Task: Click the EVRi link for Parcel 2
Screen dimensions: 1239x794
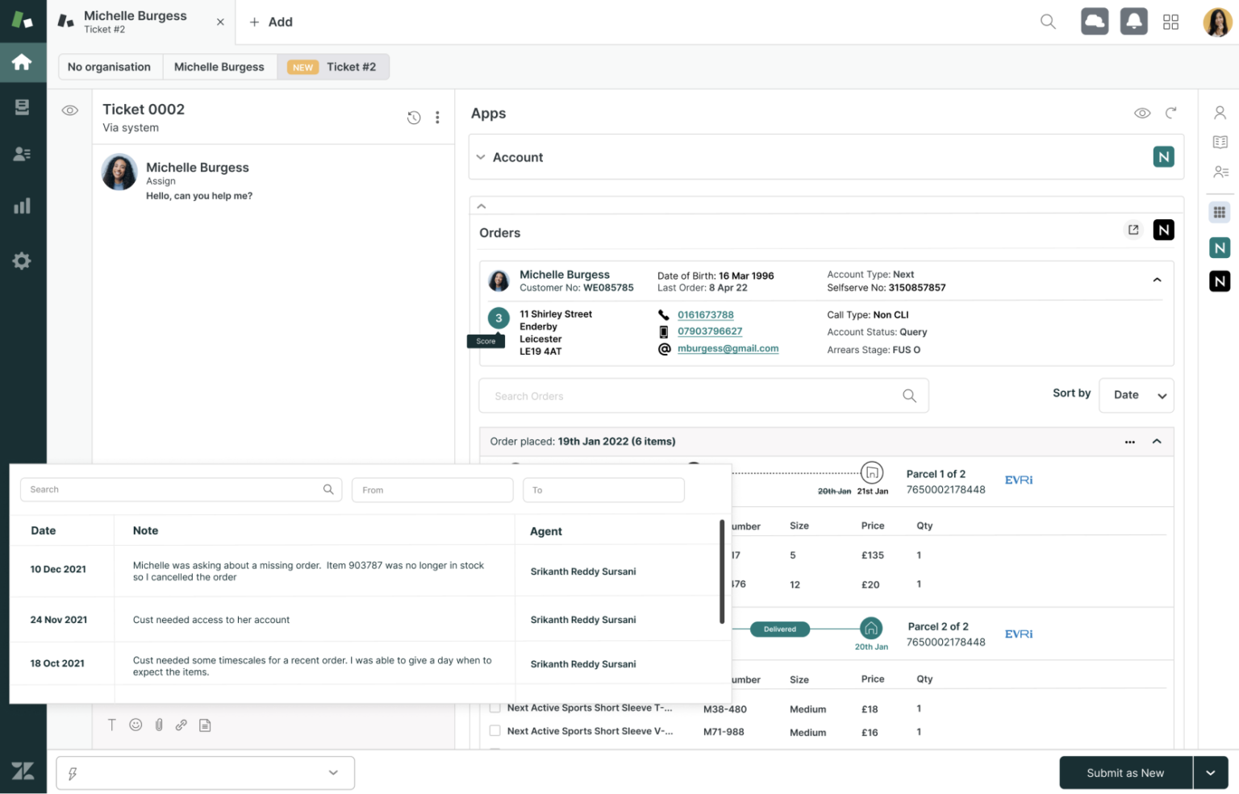Action: point(1019,634)
